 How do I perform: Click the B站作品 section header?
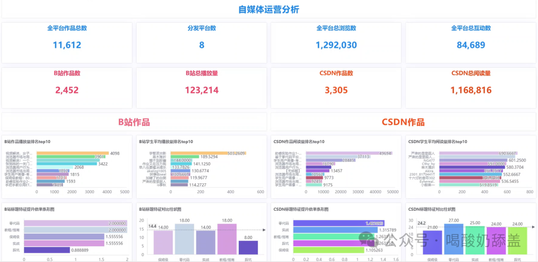click(x=134, y=122)
